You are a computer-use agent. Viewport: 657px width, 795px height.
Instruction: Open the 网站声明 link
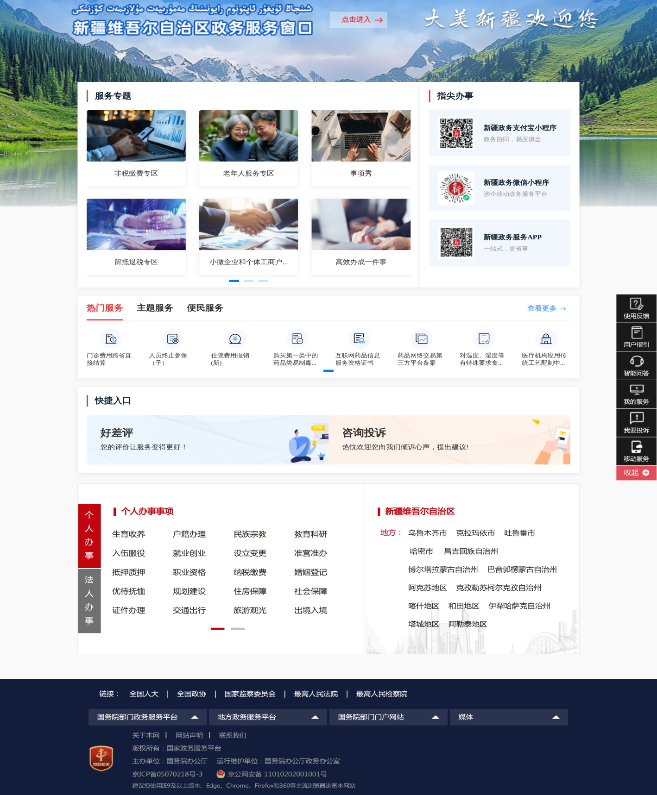[x=189, y=735]
